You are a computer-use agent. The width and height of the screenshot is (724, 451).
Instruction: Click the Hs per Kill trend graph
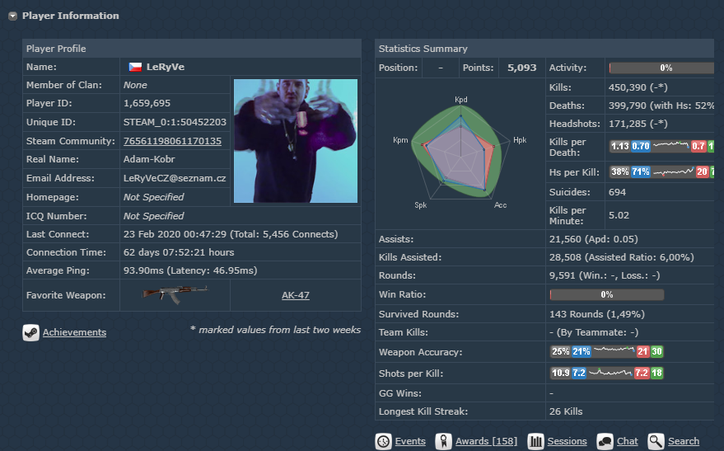point(673,171)
